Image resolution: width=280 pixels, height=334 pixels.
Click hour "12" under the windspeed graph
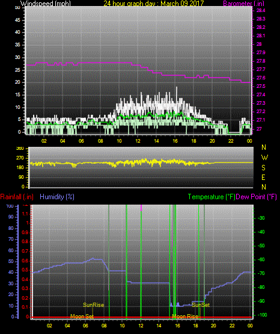click(x=138, y=141)
